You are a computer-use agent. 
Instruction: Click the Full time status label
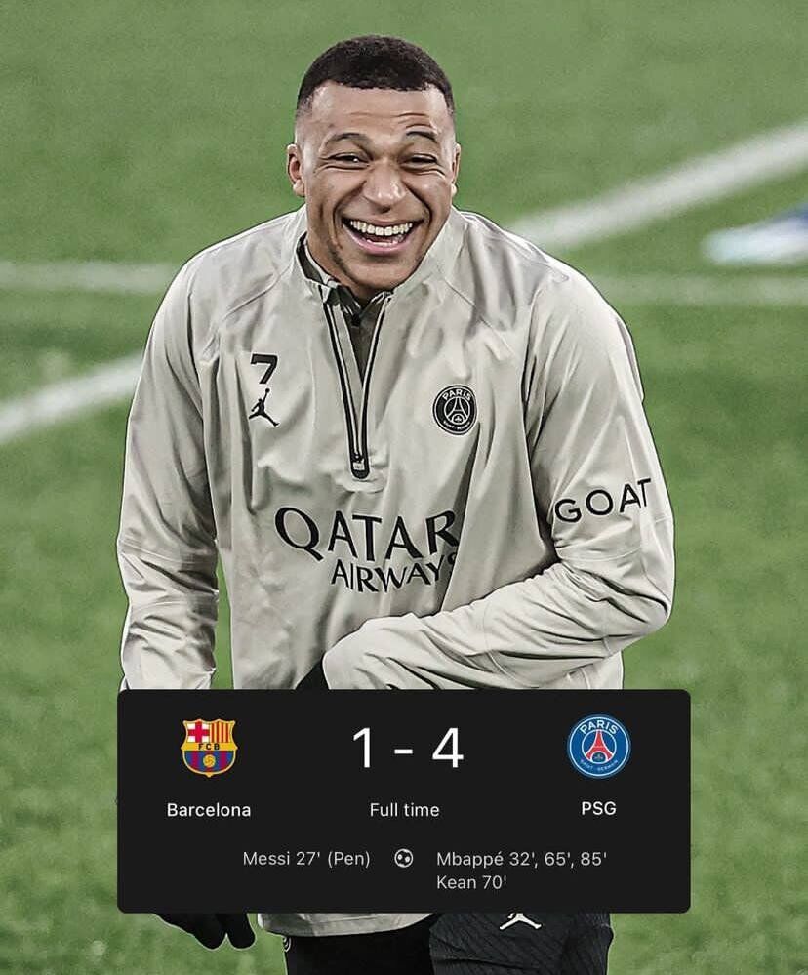[x=404, y=810]
